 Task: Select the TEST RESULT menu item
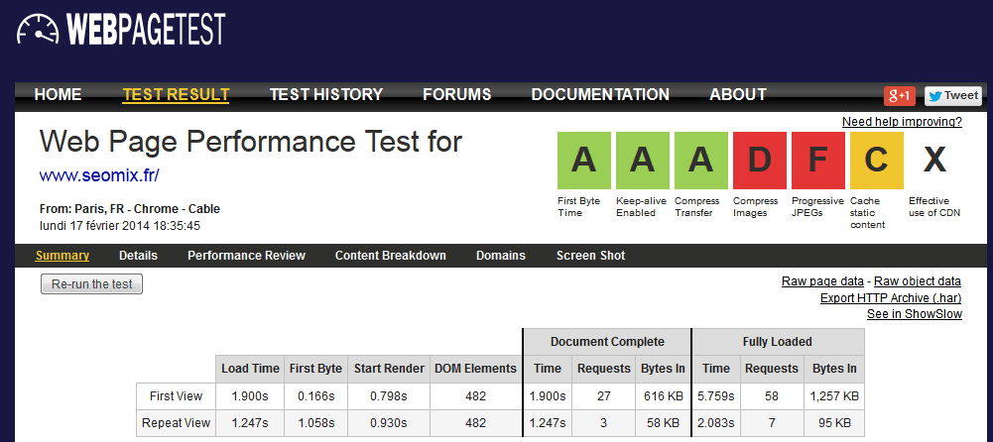[176, 95]
